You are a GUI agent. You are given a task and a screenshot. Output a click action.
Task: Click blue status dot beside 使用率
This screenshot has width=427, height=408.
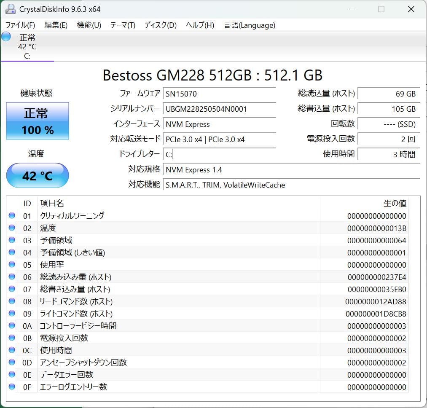12,265
